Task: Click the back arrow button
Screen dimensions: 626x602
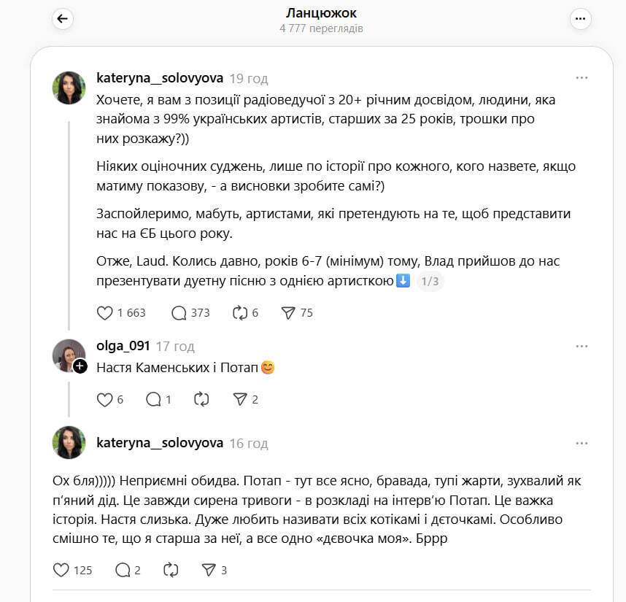Action: (x=62, y=20)
